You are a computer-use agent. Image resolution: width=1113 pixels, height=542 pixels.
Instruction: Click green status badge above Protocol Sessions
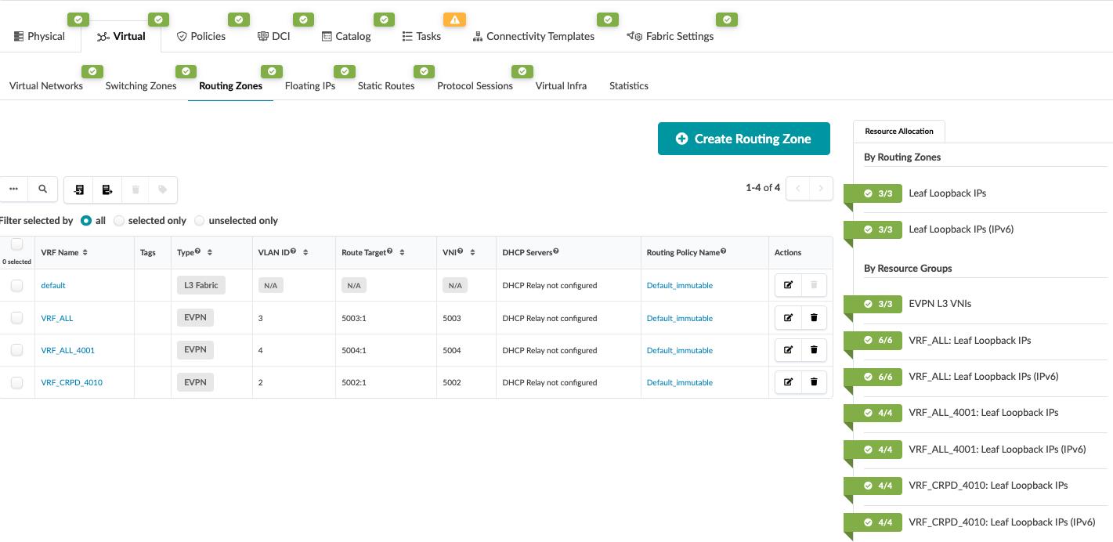point(522,71)
